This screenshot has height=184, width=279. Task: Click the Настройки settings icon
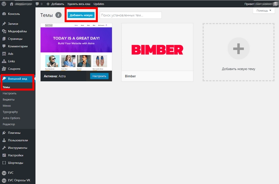point(4,155)
